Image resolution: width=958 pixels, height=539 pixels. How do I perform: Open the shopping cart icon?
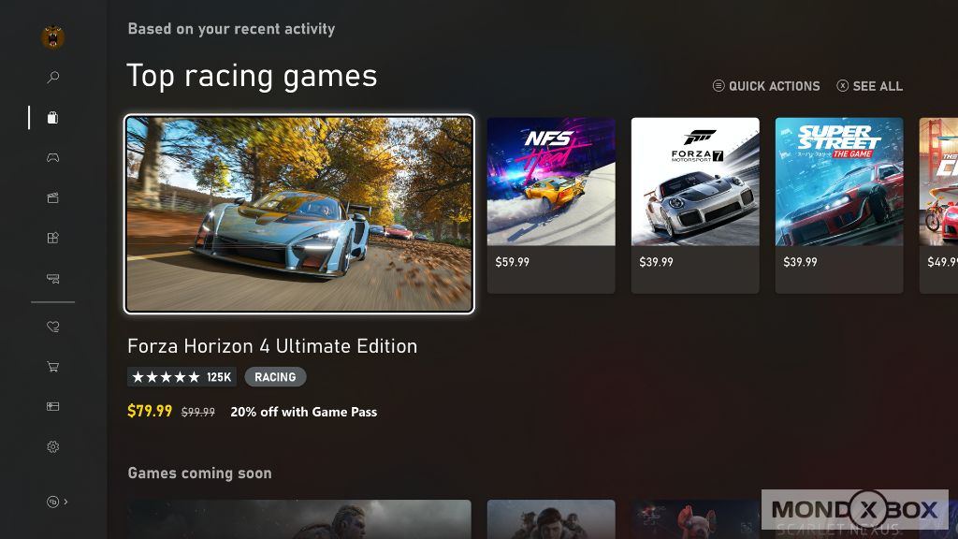coord(53,367)
